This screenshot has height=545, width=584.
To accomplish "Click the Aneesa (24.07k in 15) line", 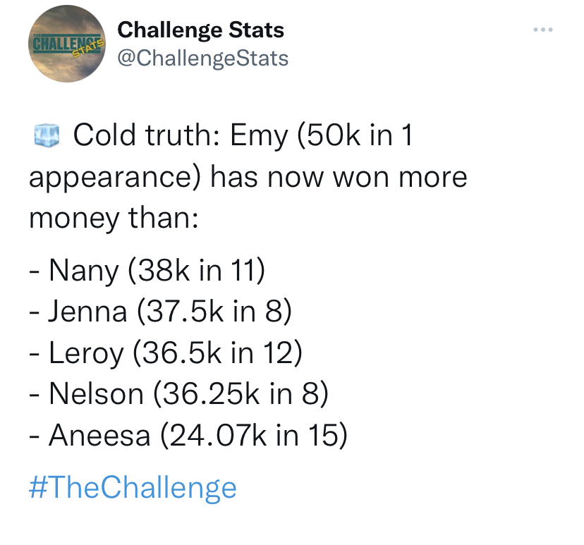I will point(188,436).
